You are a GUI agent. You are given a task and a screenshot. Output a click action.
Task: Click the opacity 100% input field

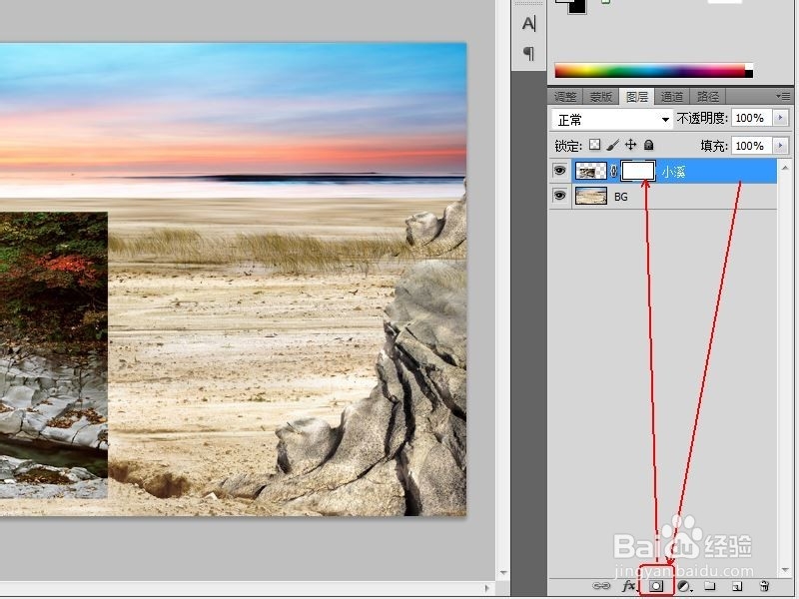752,118
